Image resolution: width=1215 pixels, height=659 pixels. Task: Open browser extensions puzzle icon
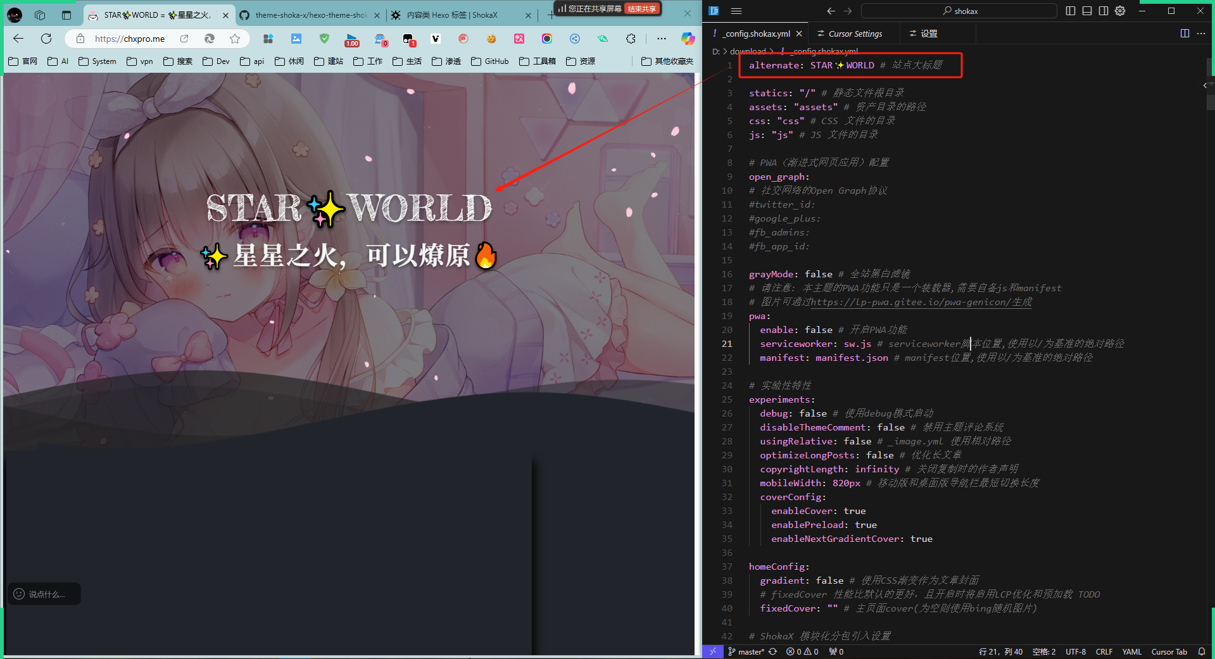click(631, 39)
